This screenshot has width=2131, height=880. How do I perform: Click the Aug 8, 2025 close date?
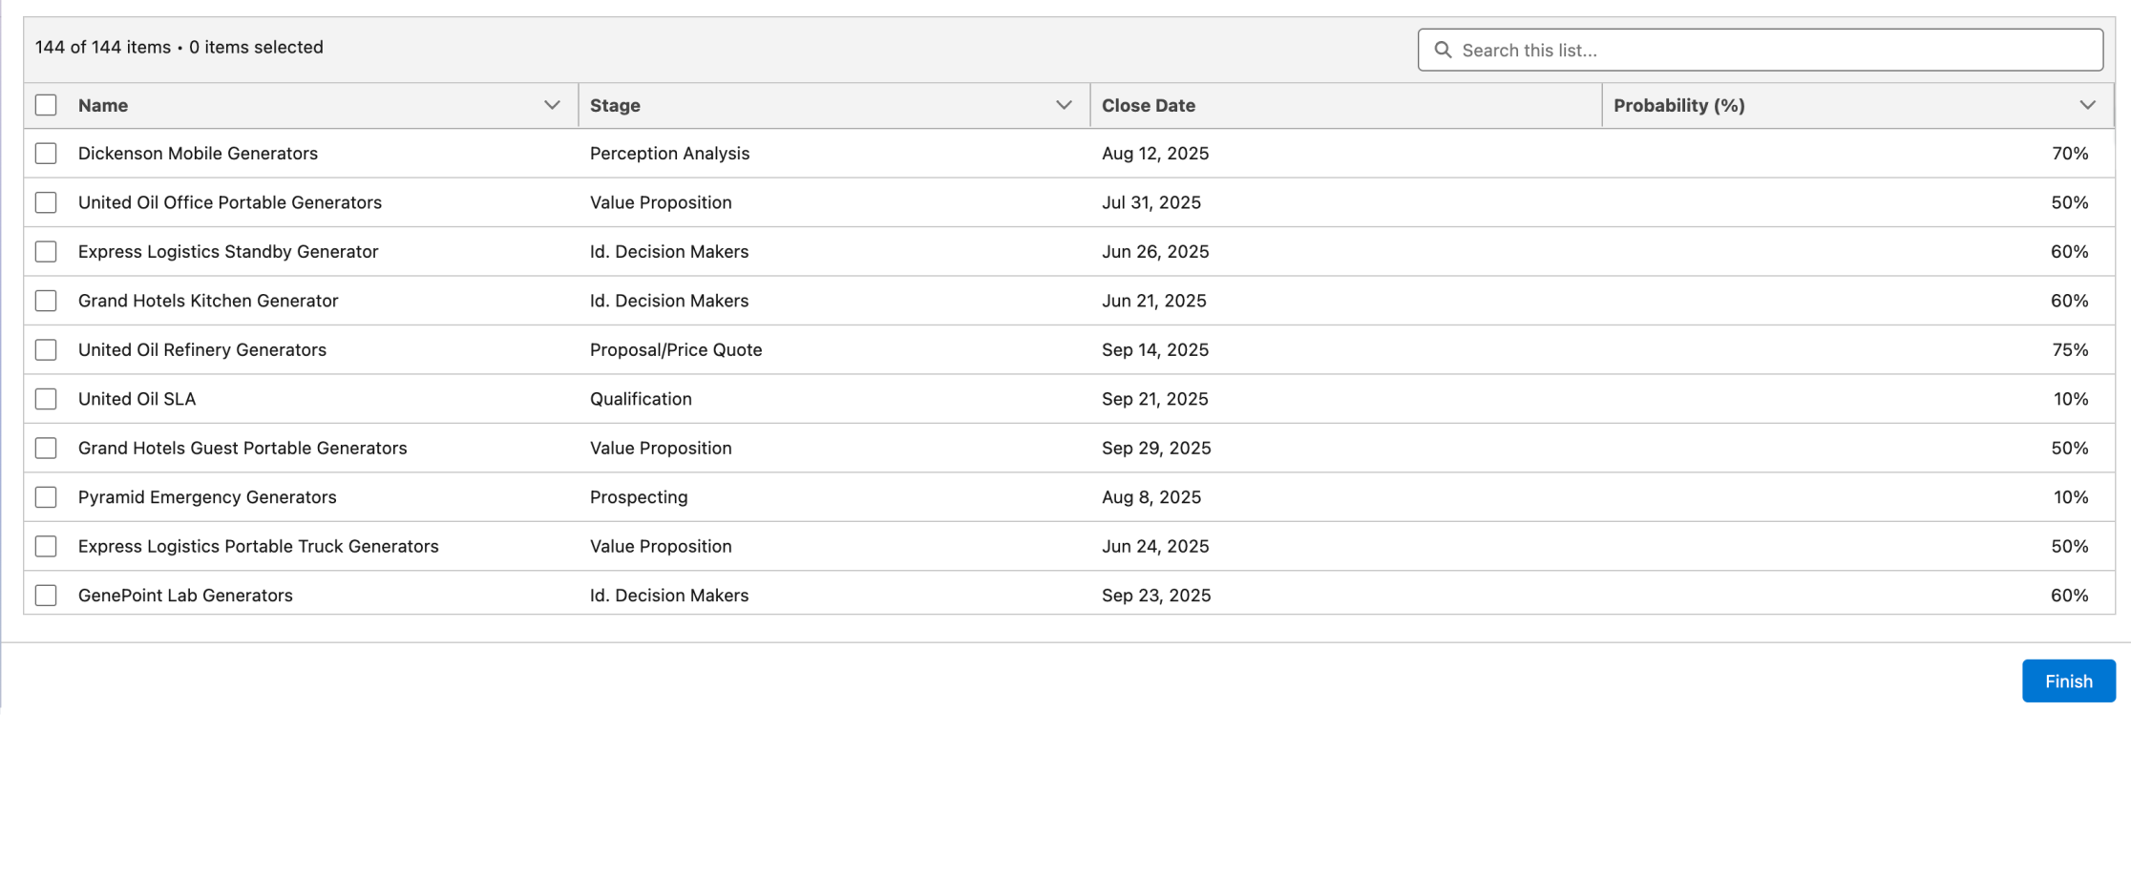click(x=1151, y=497)
